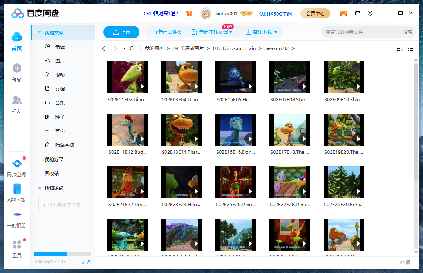423x273 pixels.
Task: Select video S02E05E06.Hau thumbnail
Action: coord(236,77)
